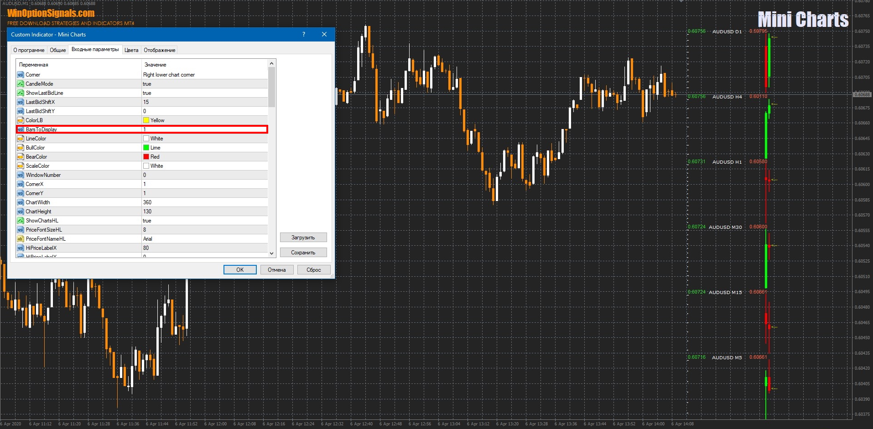This screenshot has height=429, width=873.
Task: Toggle the CandleMode true value
Action: [204, 84]
